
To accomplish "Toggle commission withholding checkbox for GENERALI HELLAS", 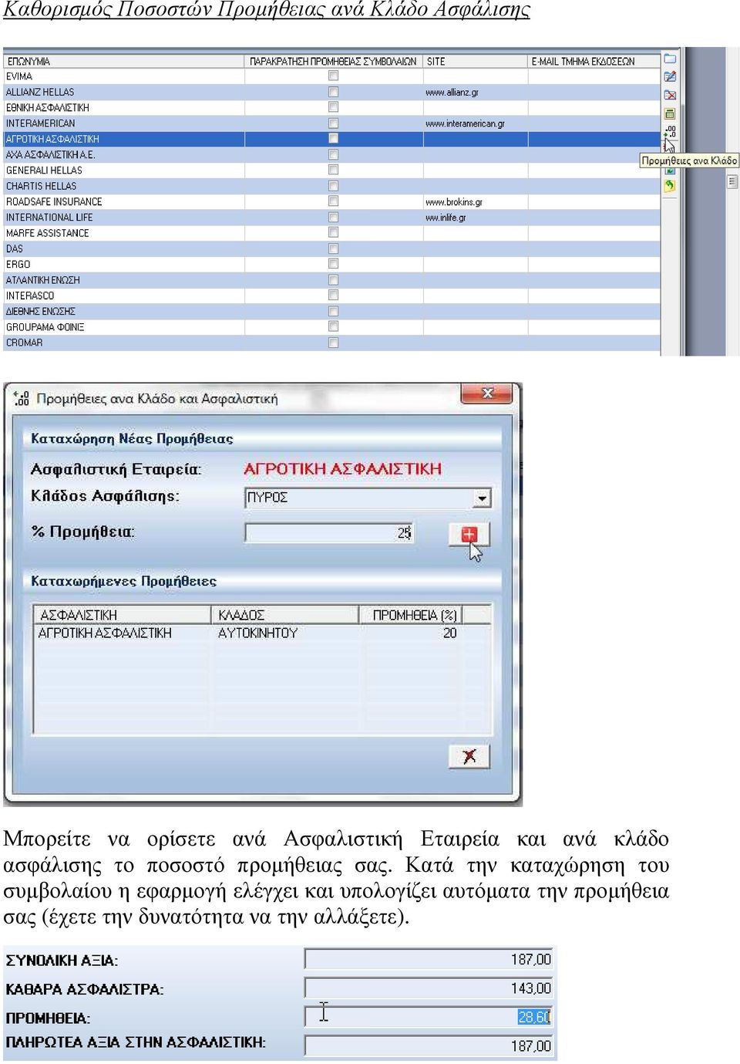I will click(x=333, y=170).
